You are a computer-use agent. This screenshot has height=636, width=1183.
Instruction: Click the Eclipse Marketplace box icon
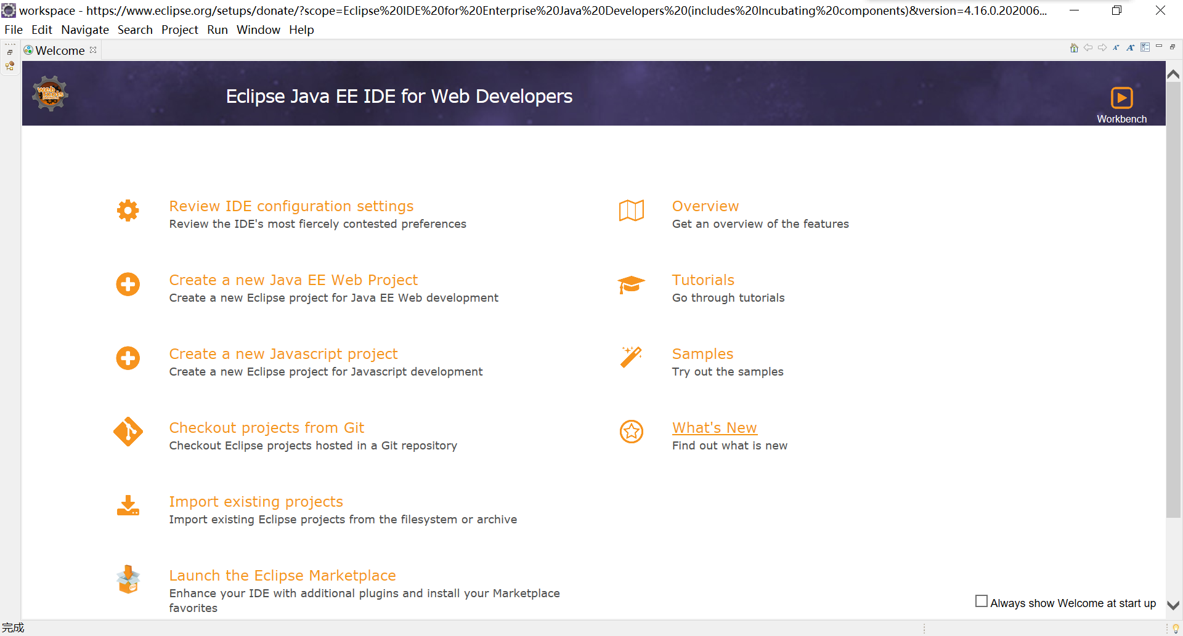coord(128,579)
